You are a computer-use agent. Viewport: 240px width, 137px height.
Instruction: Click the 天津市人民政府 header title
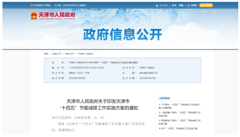pos(57,15)
